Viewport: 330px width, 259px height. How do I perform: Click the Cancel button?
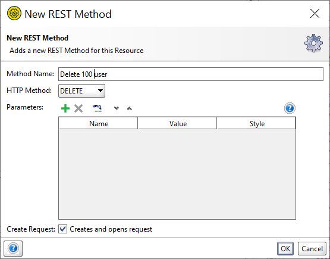click(x=312, y=249)
